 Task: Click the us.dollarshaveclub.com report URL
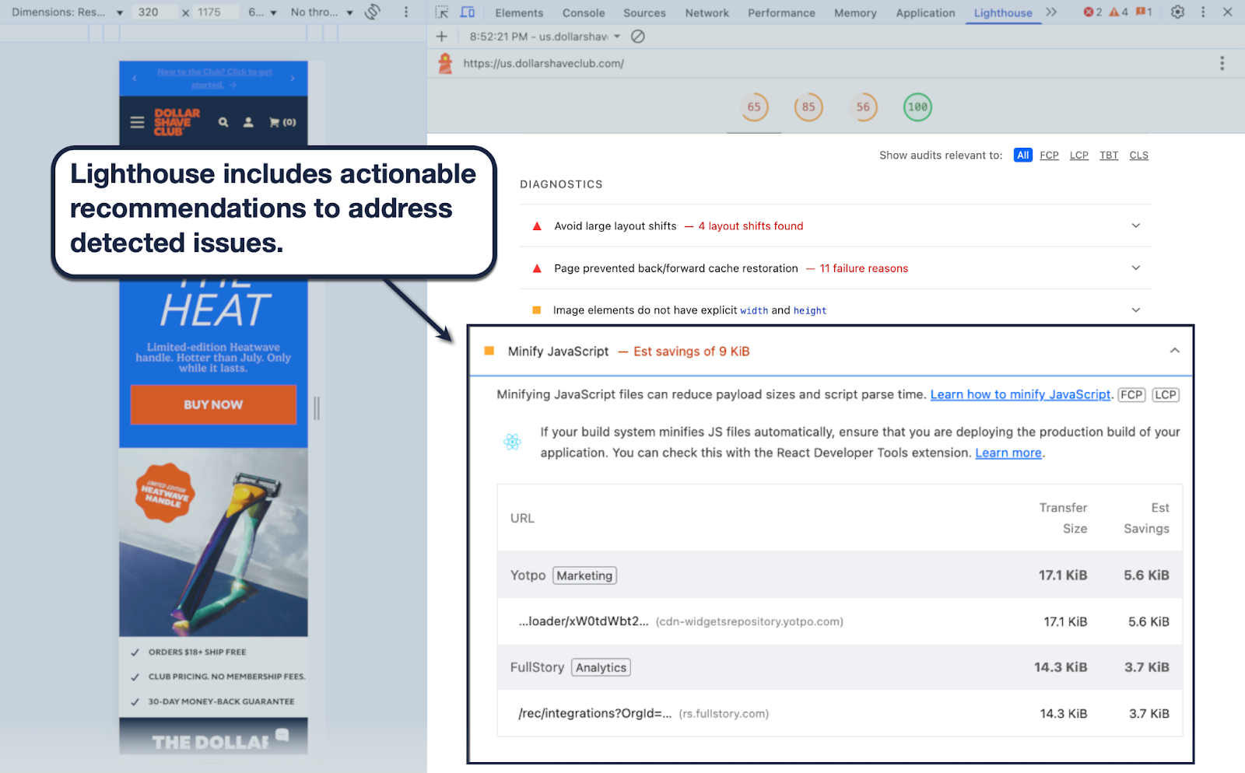coord(543,63)
